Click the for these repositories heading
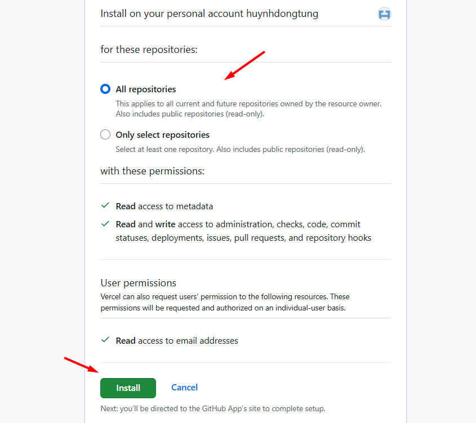The height and width of the screenshot is (423, 476). coord(150,49)
